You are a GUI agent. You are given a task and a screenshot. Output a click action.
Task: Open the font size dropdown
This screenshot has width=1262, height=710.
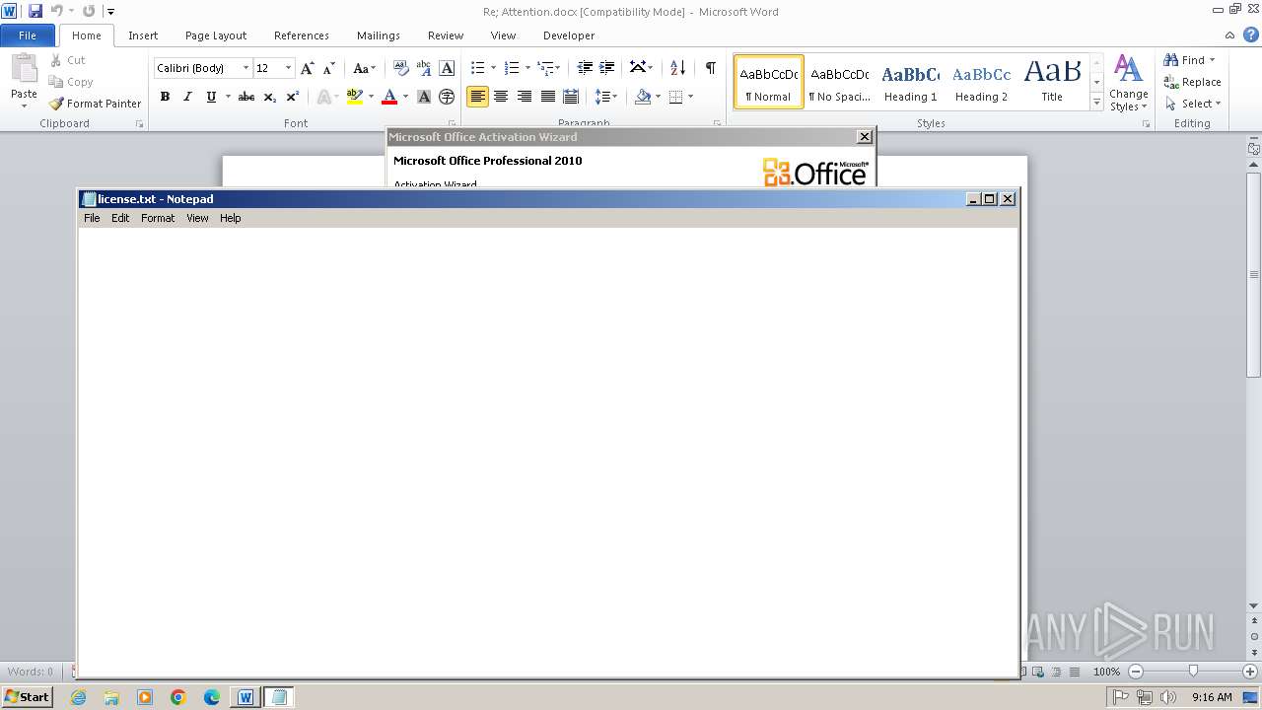(288, 68)
